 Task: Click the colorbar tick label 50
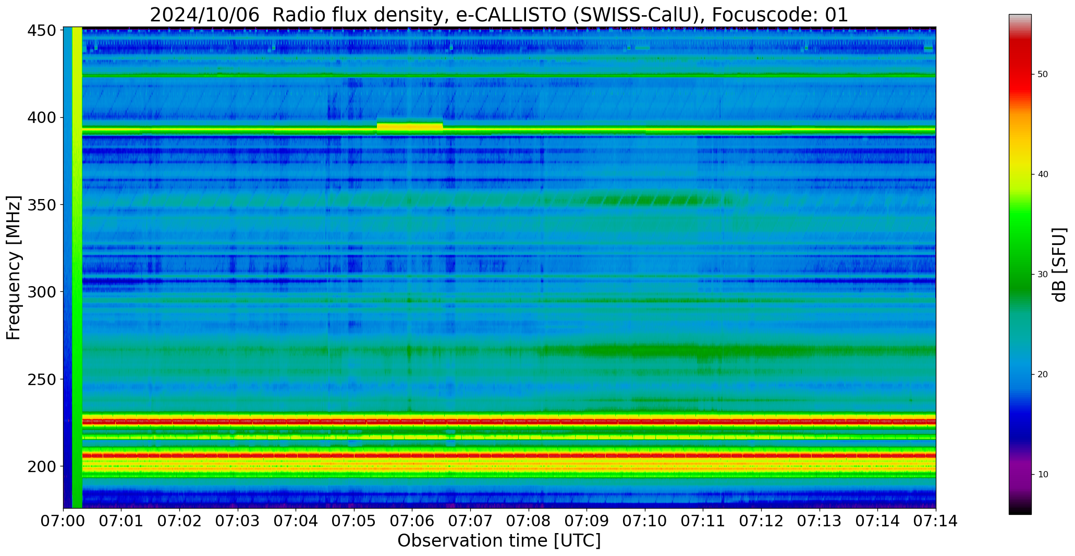point(1043,75)
